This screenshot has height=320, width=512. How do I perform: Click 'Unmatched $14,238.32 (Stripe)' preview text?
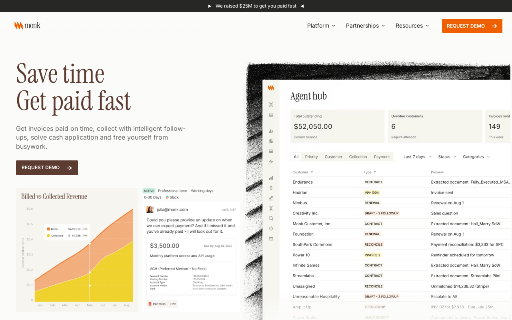[460, 286]
